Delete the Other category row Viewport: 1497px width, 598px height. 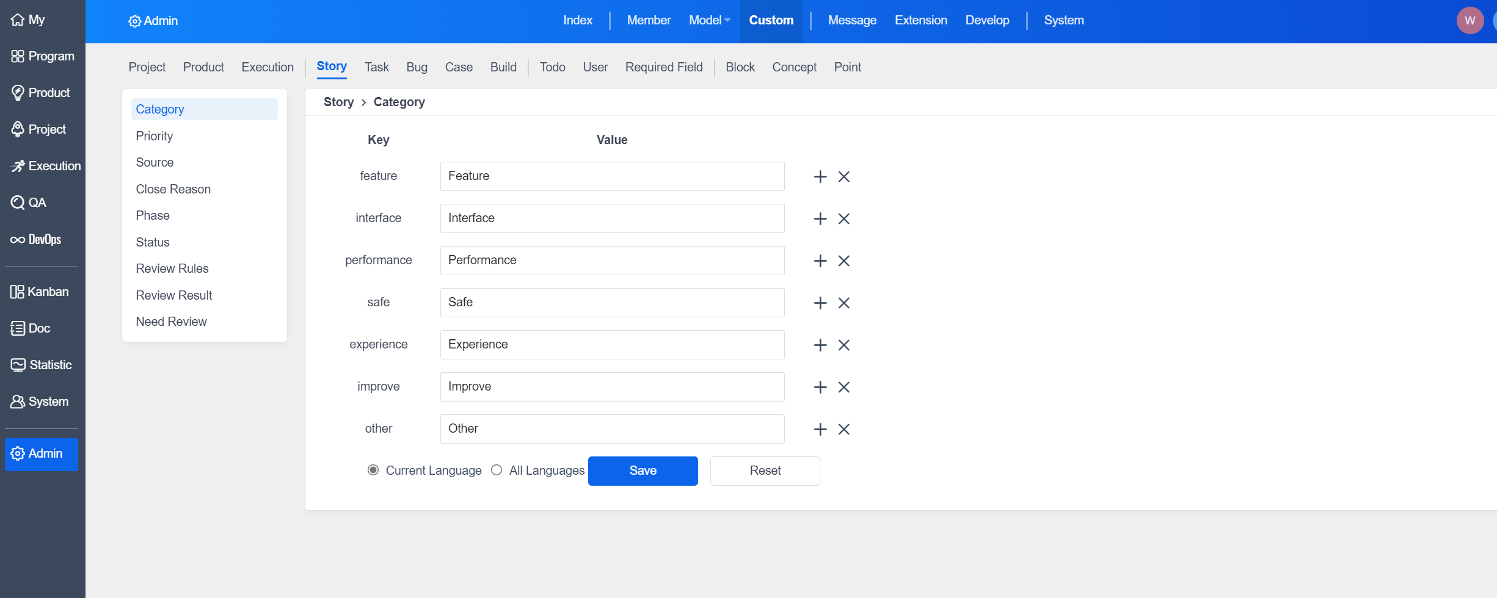tap(843, 429)
